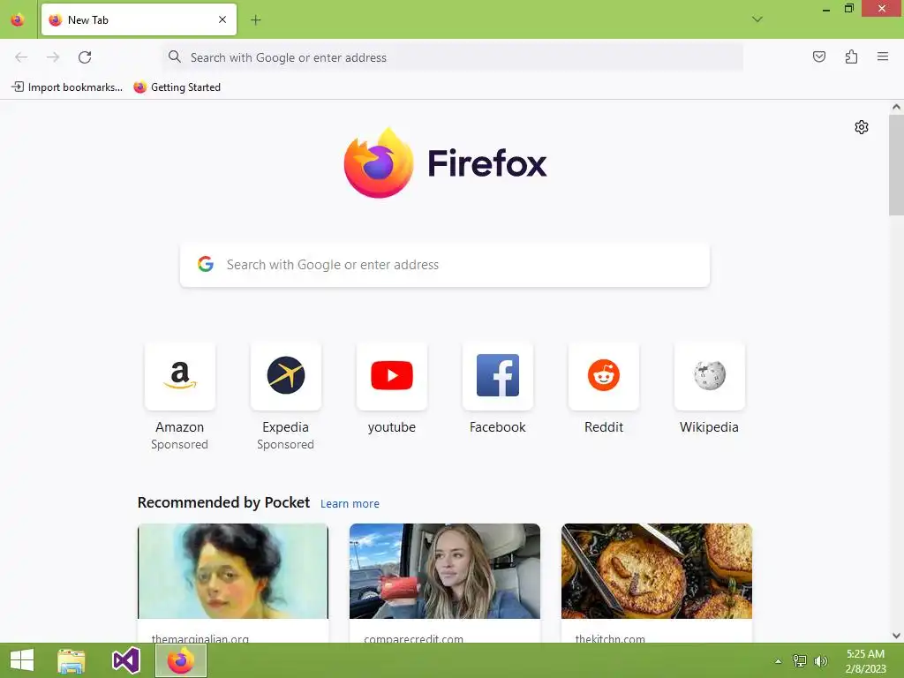
Task: Click the scrollbar down arrow
Action: click(x=896, y=636)
